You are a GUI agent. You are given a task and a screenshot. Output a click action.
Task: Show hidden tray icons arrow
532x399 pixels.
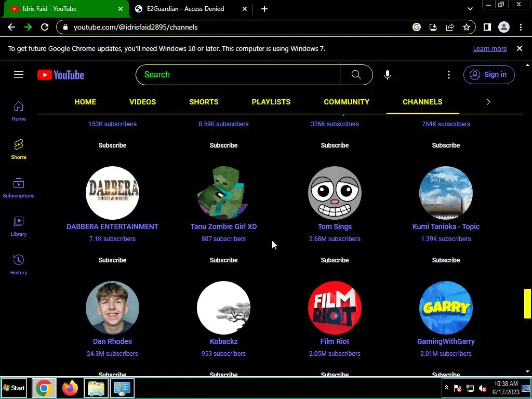(446, 388)
